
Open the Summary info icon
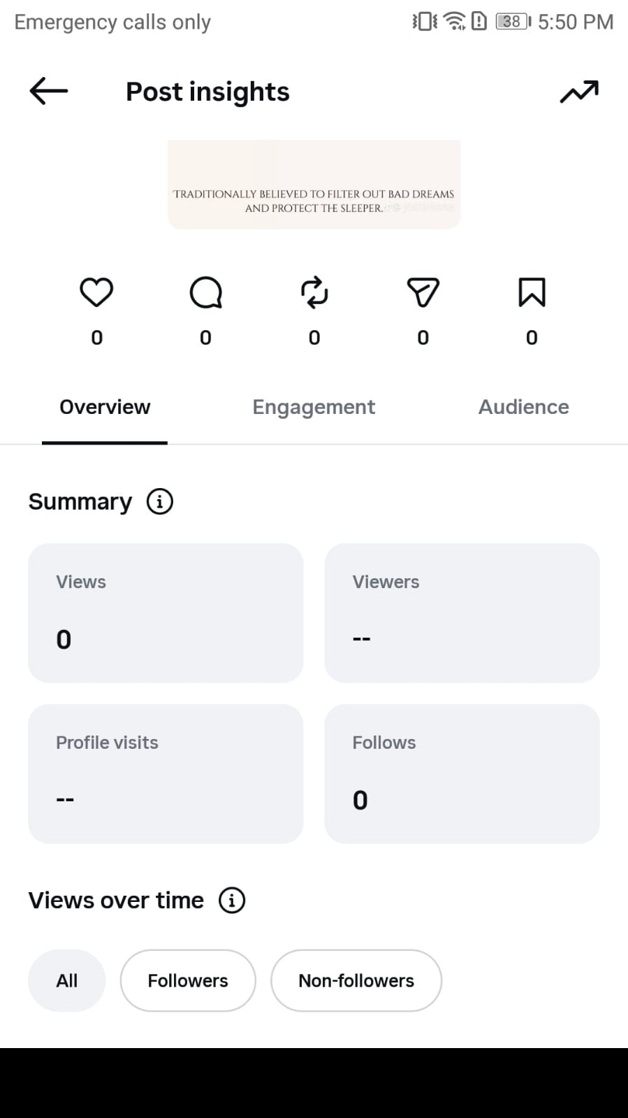pos(160,501)
